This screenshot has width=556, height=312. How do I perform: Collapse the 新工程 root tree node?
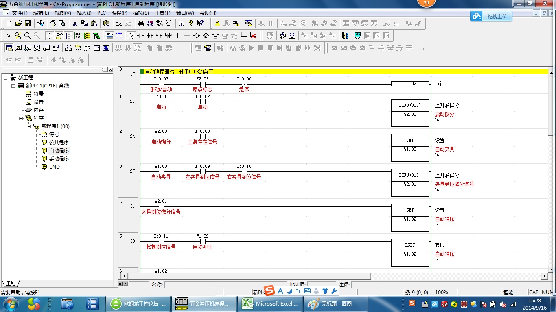pos(5,77)
